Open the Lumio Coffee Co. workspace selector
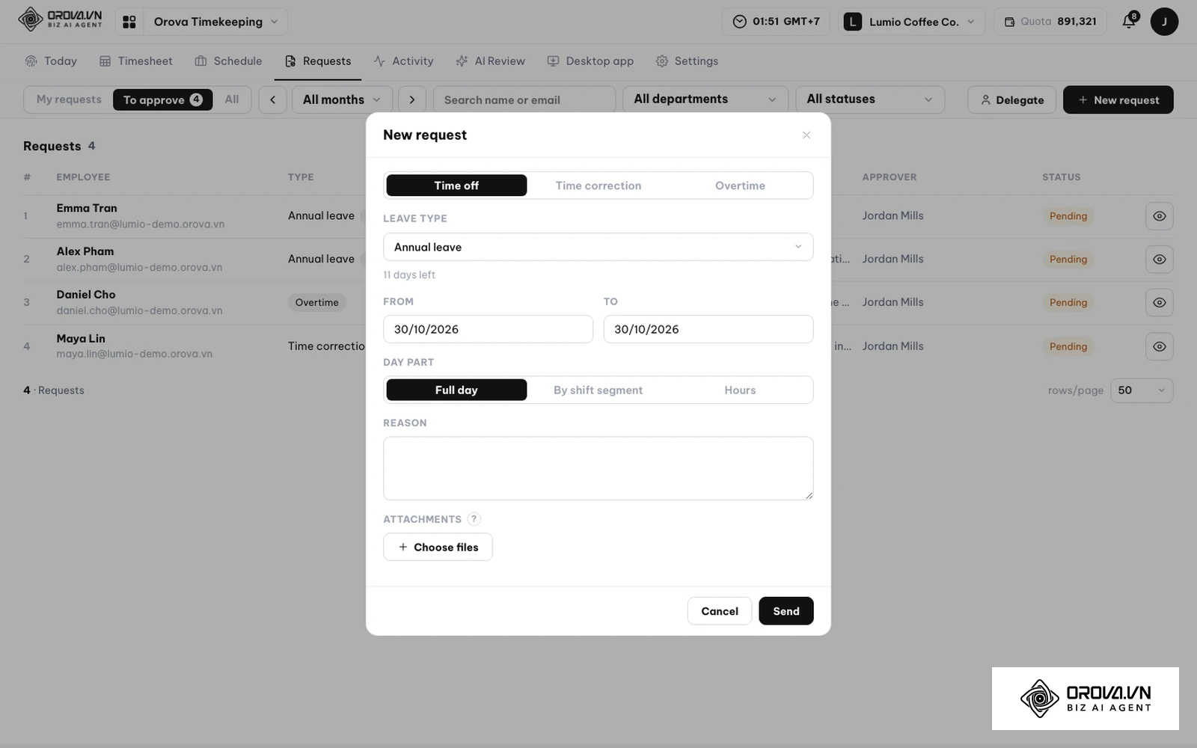 (910, 22)
